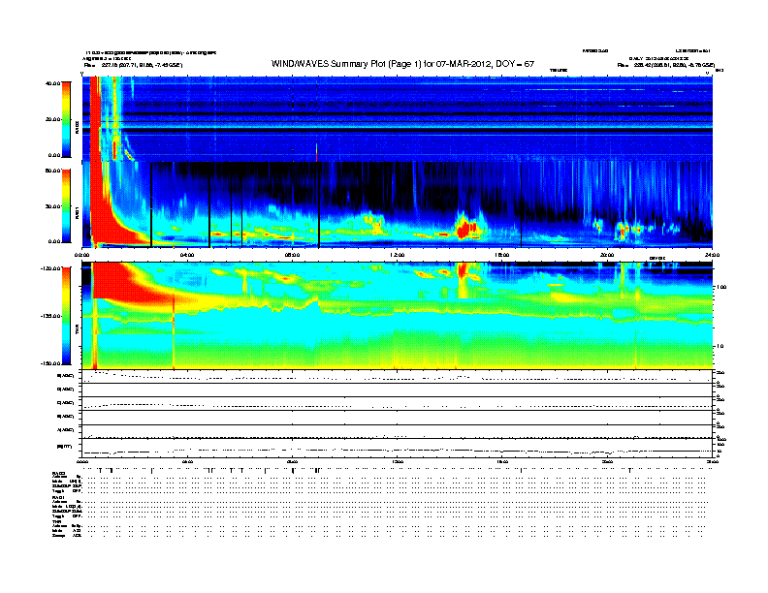Click the TNR heading in bottom status table
This screenshot has height=593, width=768.
coord(56,521)
